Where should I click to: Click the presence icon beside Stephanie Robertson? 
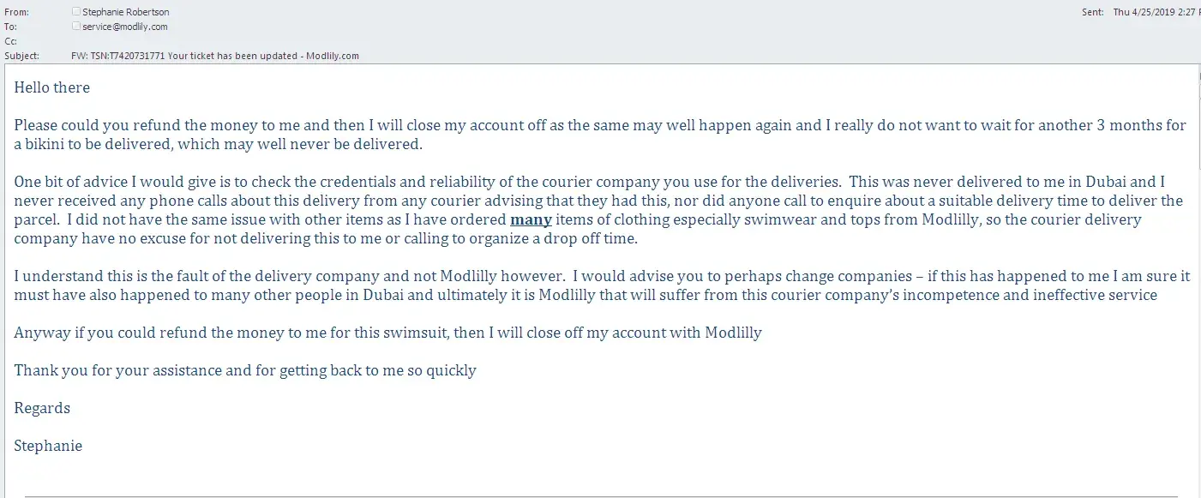click(x=76, y=12)
